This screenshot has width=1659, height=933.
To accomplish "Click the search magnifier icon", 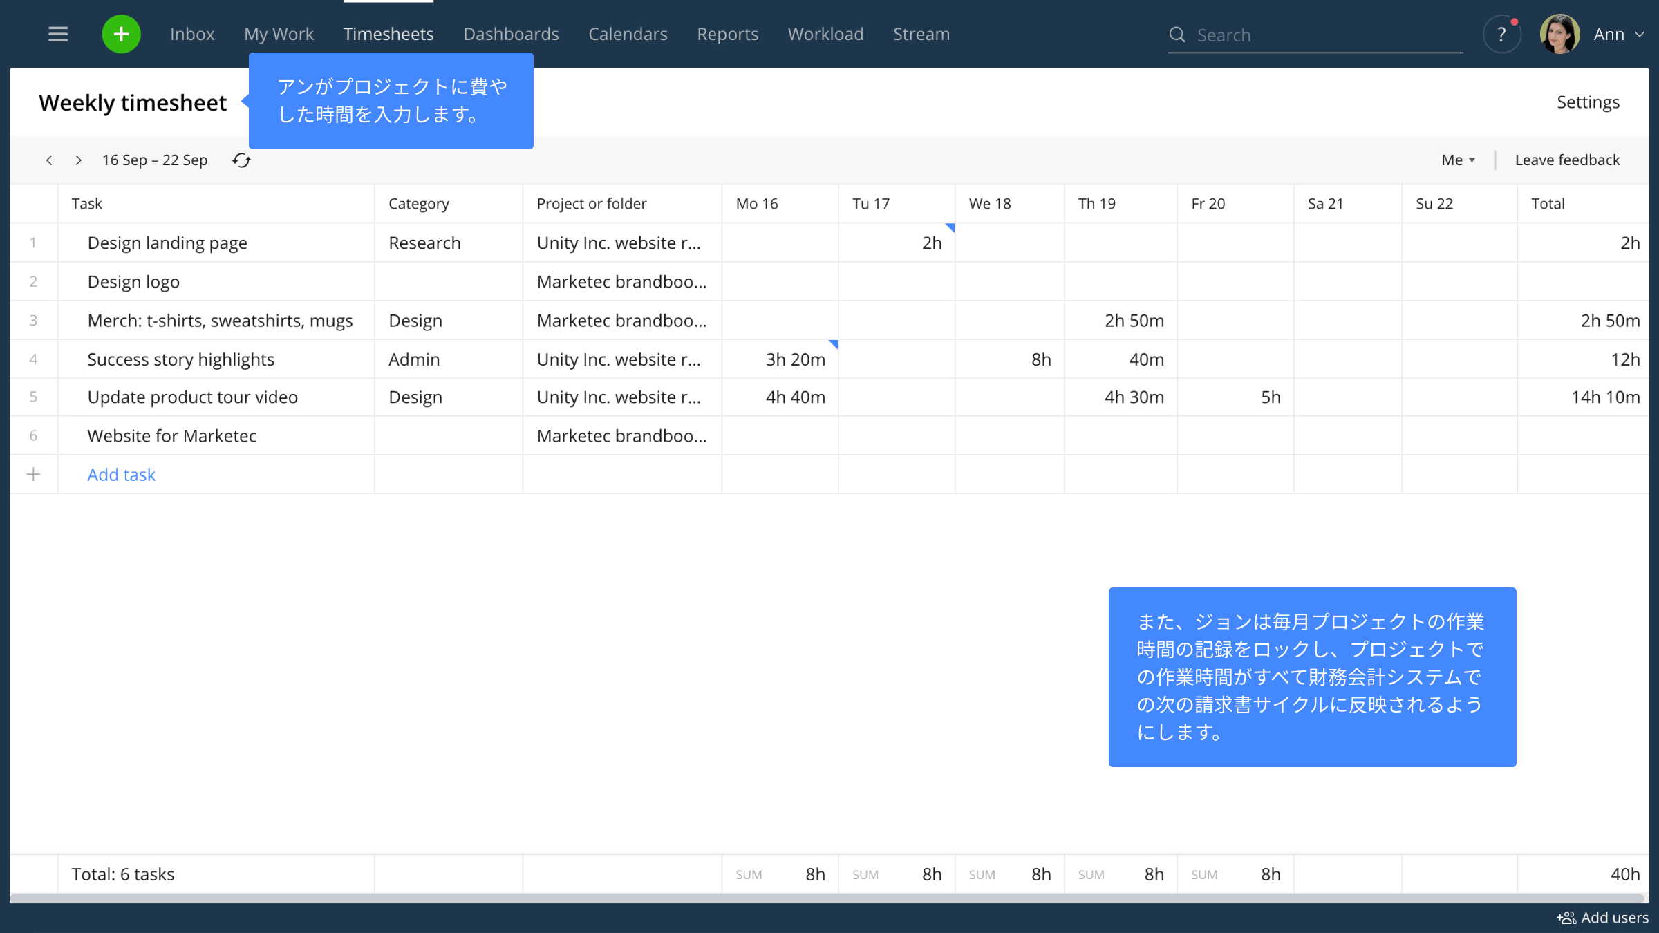I will (x=1177, y=35).
